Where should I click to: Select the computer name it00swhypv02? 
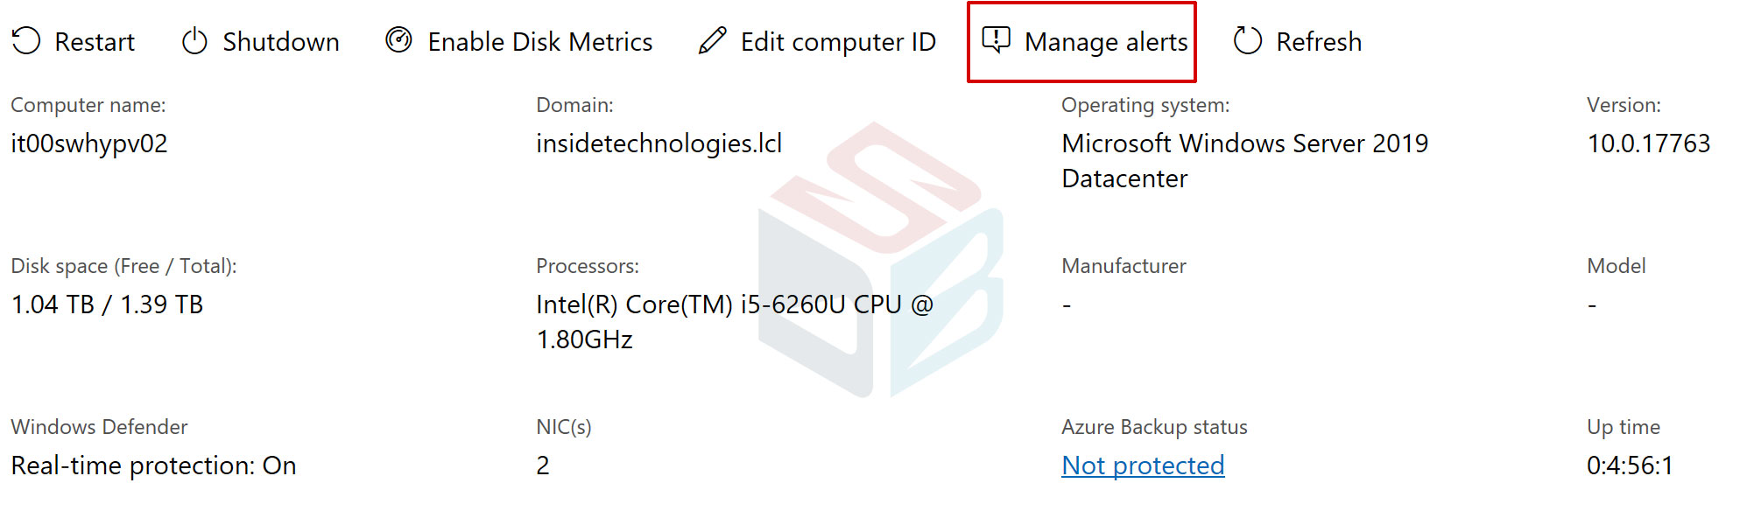88,143
